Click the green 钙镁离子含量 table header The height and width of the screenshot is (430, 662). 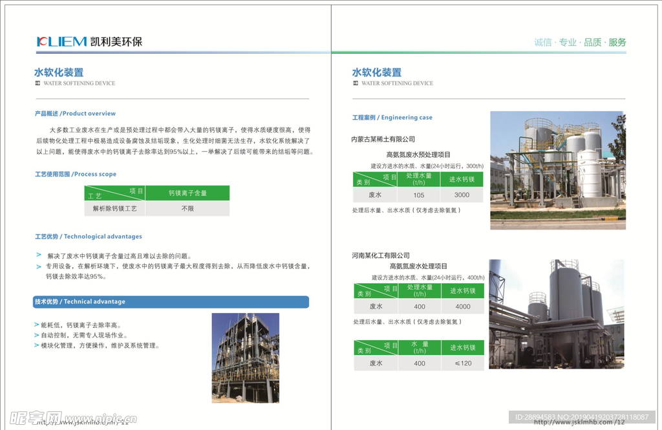187,193
